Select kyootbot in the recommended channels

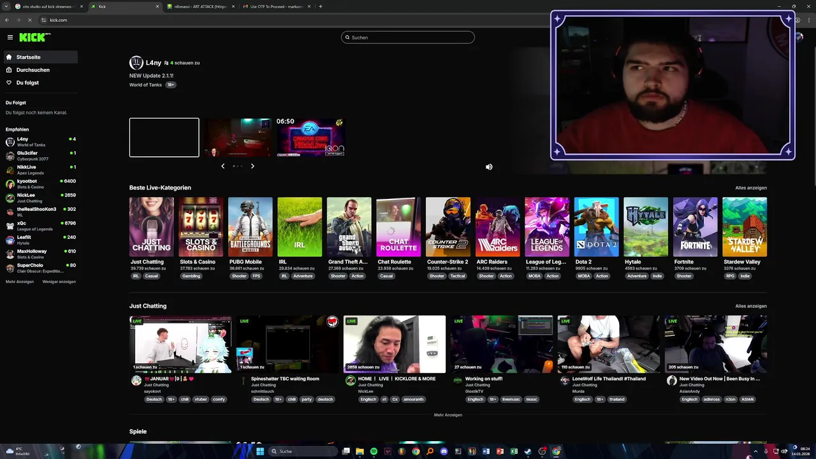pyautogui.click(x=40, y=184)
